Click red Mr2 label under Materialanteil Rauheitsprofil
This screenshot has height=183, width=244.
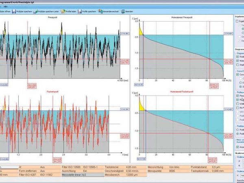point(212,160)
